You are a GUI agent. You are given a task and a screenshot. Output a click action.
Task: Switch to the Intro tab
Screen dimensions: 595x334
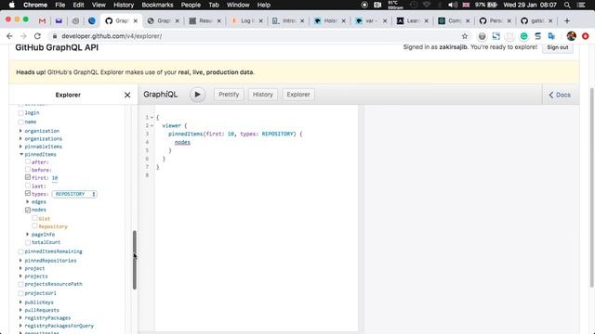(x=287, y=20)
